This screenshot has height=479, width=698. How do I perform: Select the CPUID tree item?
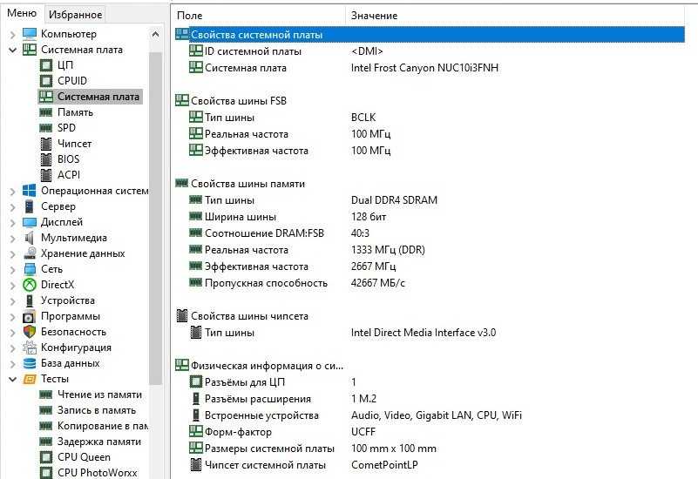[x=72, y=81]
